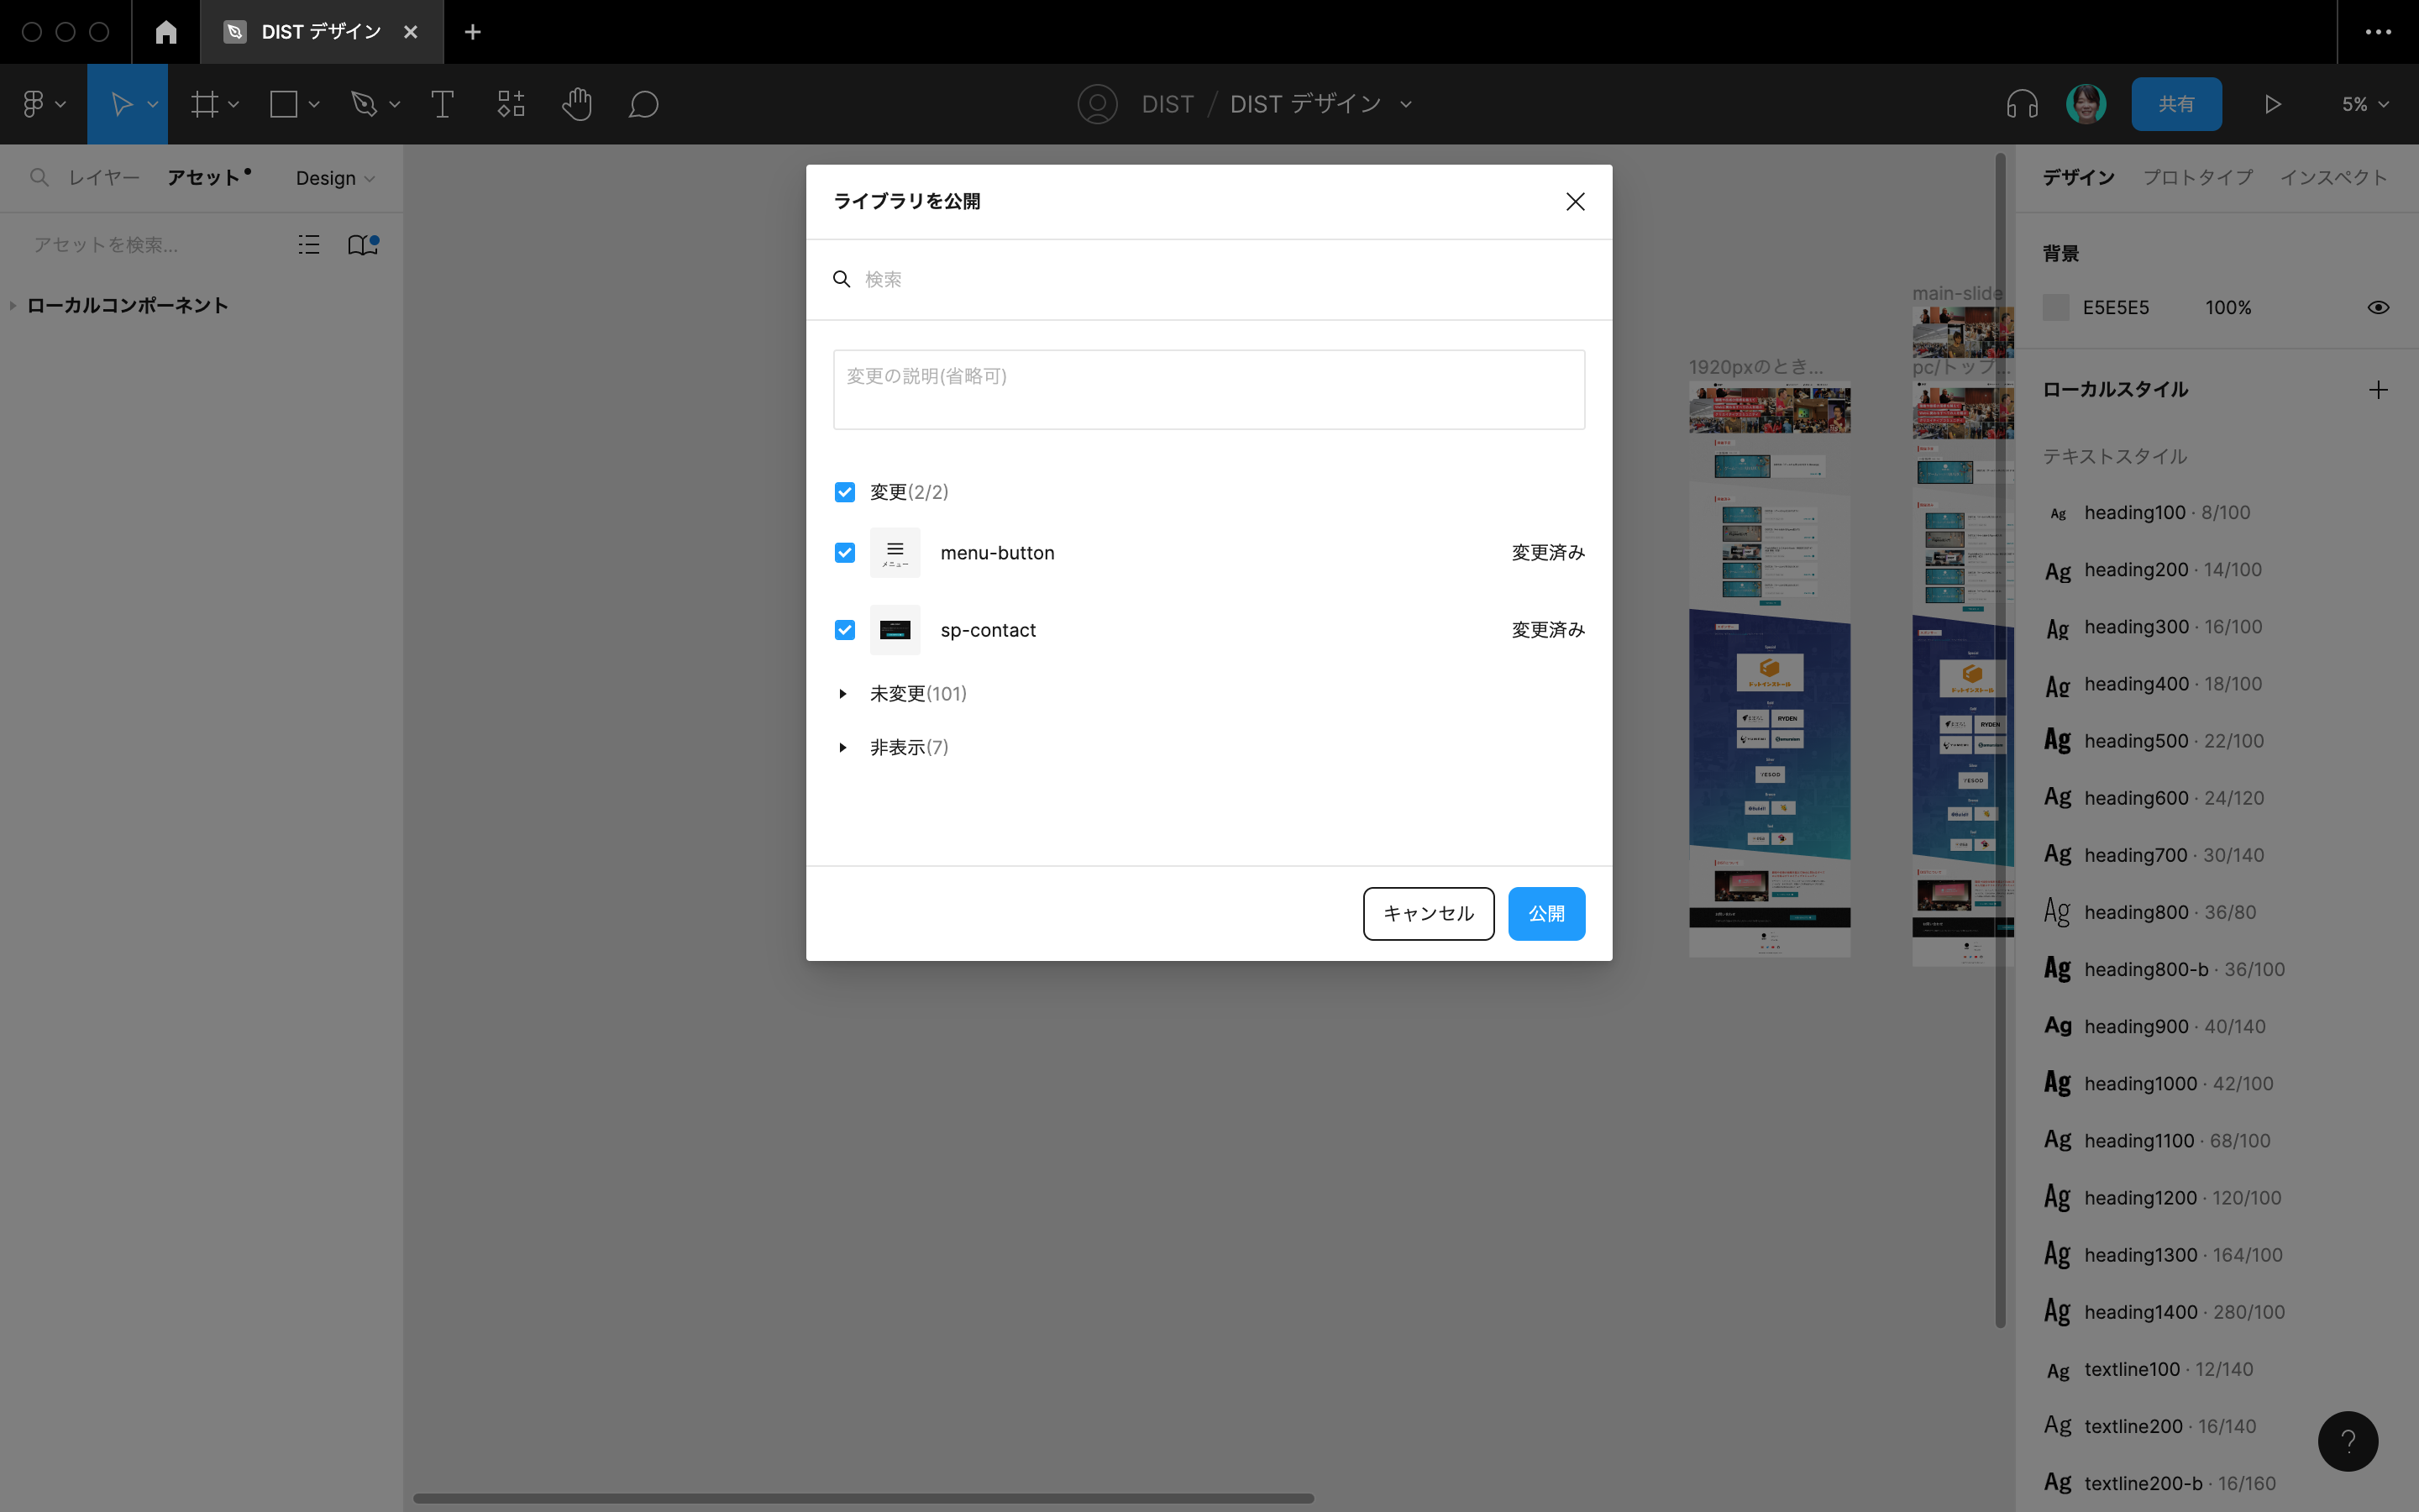Expand the 非表示(7) section

[842, 747]
